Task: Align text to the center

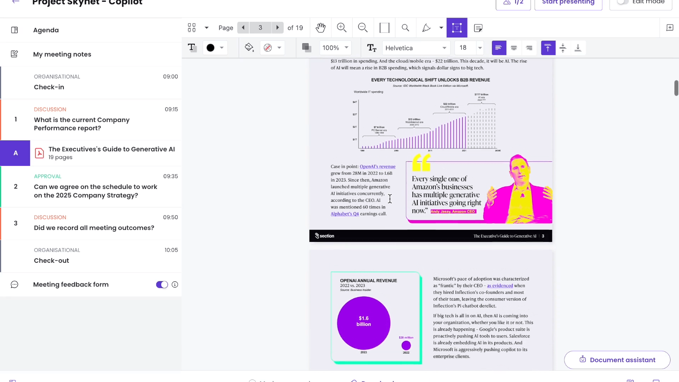Action: [514, 48]
